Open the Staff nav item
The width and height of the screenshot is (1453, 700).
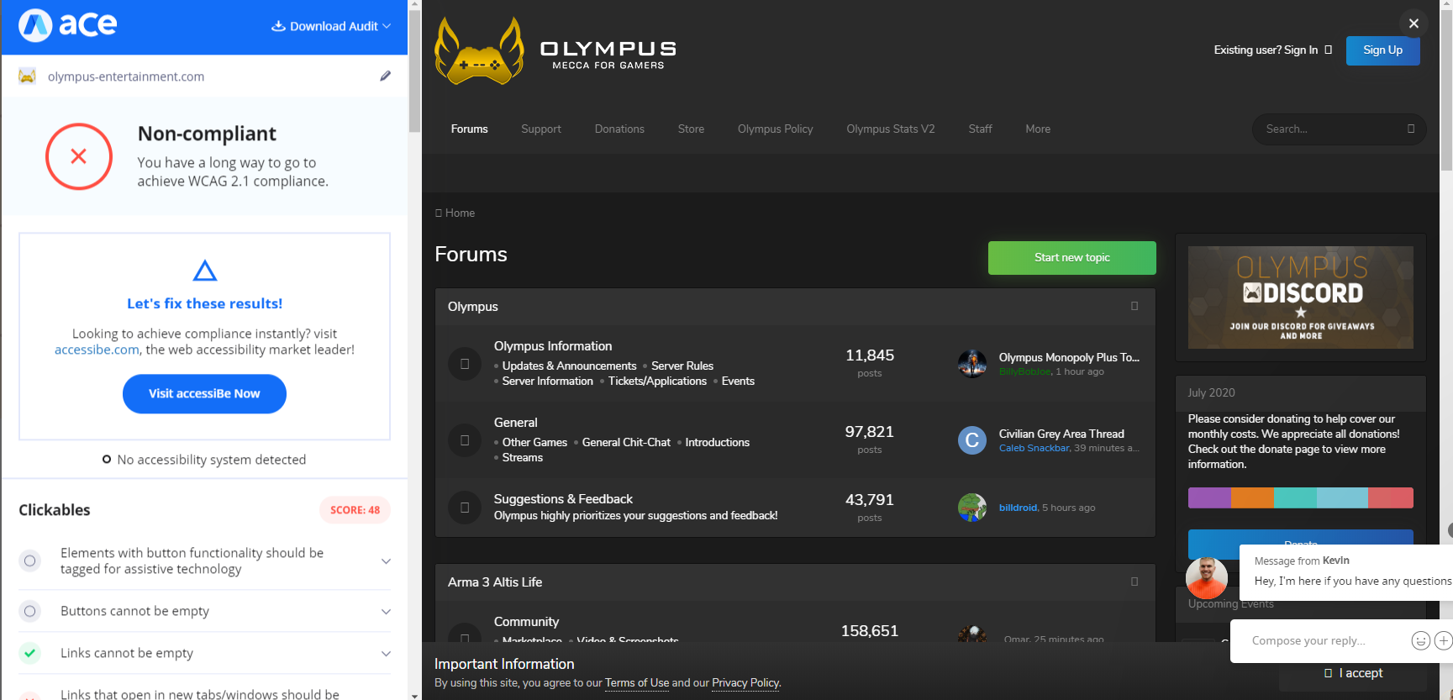click(980, 129)
